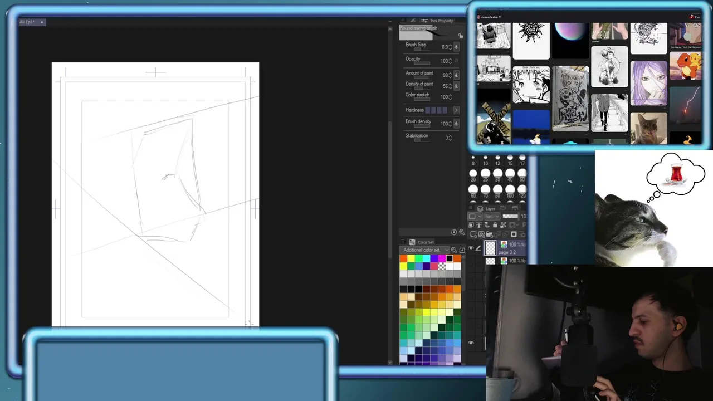The image size is (713, 401).
Task: Pick the transparent checkered swatch
Action: coord(442,266)
